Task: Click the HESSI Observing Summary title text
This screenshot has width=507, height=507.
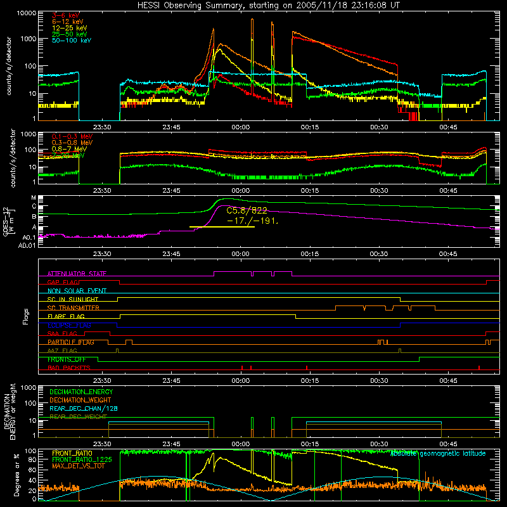Action: pos(268,6)
